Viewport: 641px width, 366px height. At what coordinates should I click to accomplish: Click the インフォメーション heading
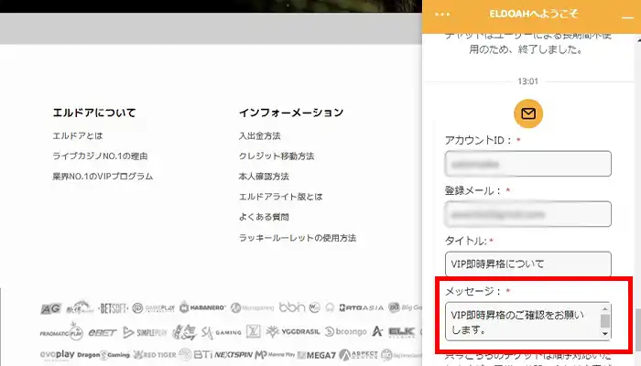291,113
